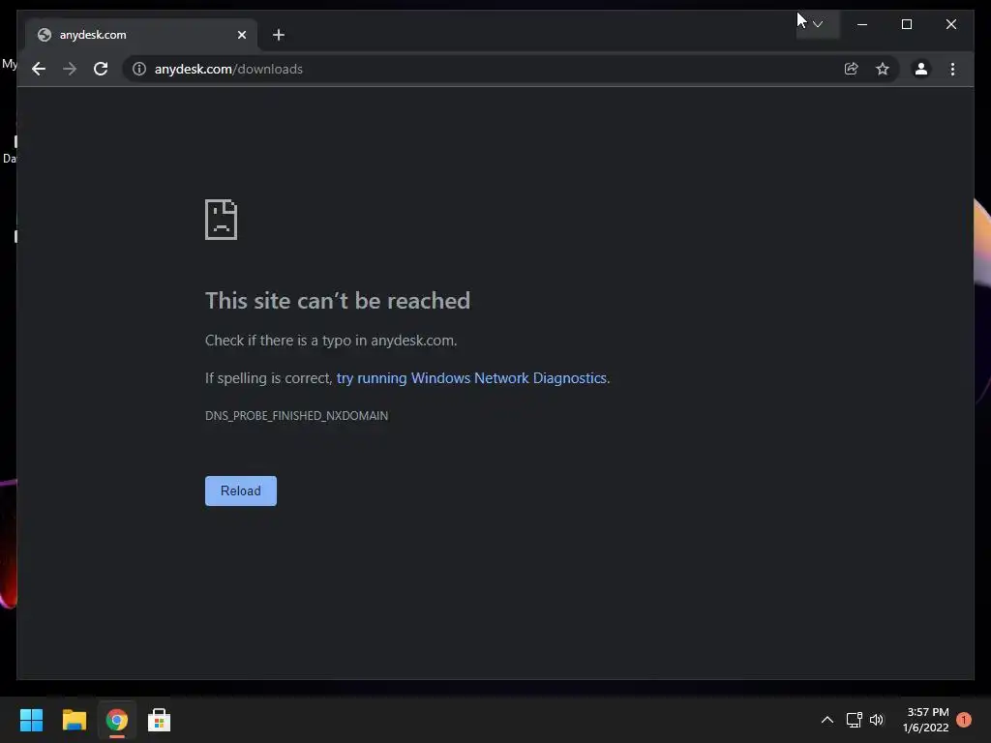
Task: Show hidden system tray icons
Action: pyautogui.click(x=826, y=720)
